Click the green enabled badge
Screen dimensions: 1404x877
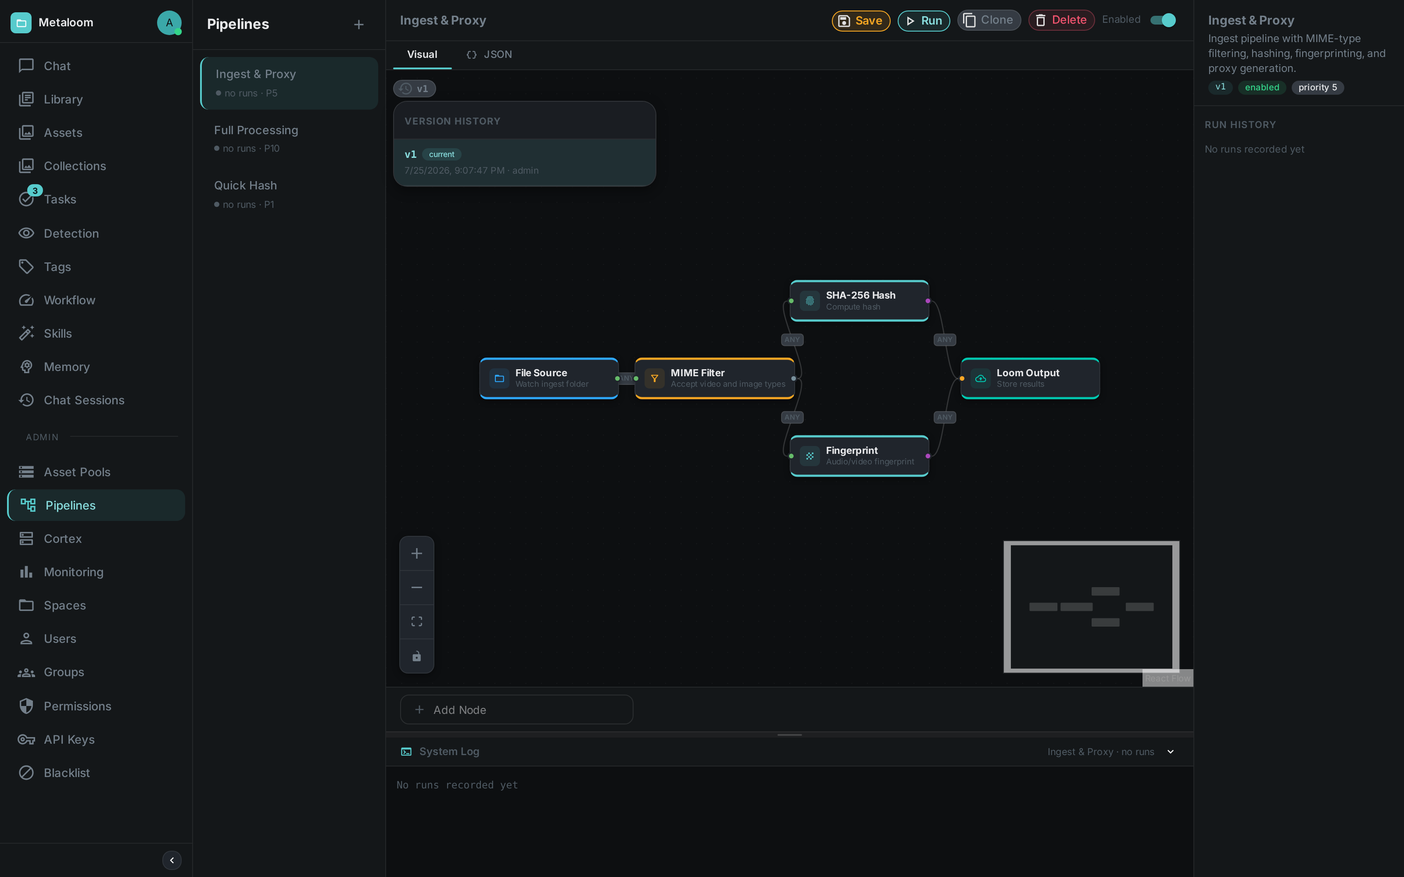click(1262, 88)
